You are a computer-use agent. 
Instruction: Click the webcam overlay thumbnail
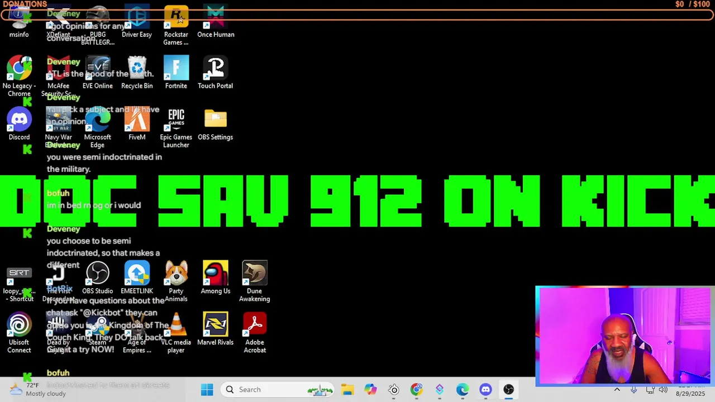(x=625, y=337)
